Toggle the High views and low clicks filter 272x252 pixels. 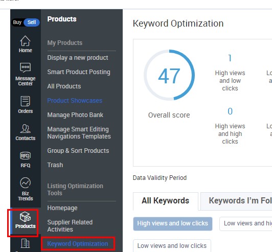(173, 223)
